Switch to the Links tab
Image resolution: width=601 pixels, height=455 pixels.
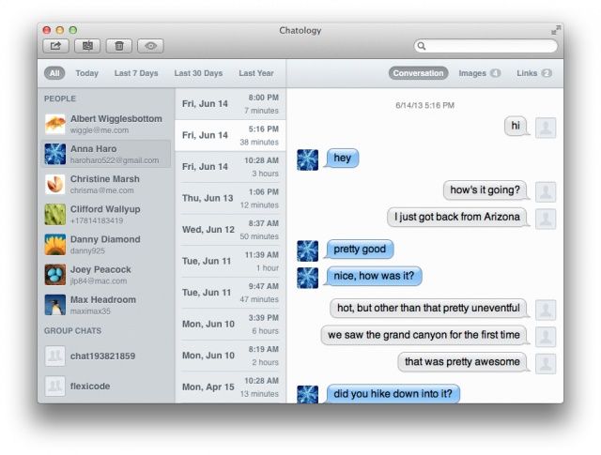[x=533, y=73]
